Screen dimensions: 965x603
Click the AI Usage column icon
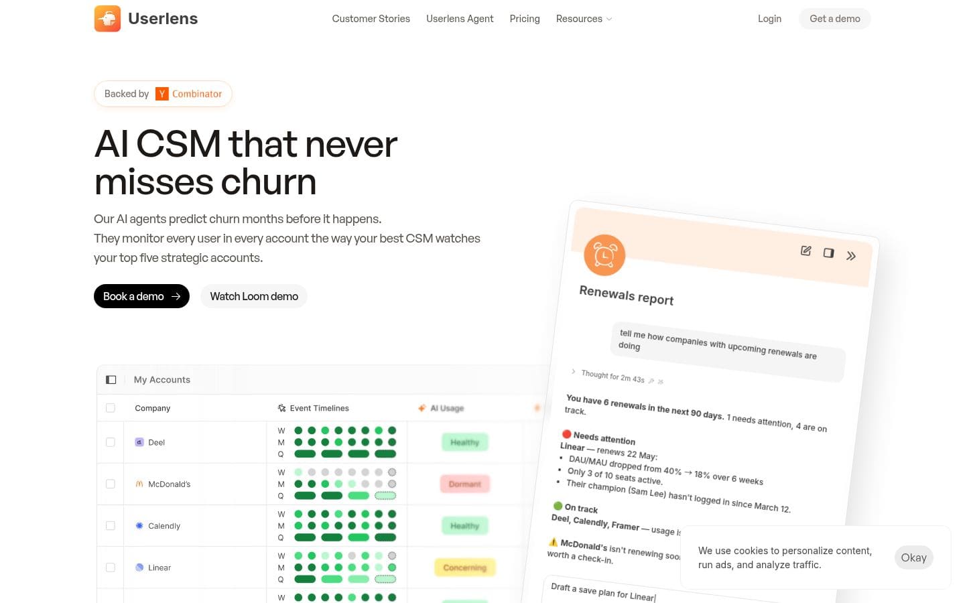tap(422, 408)
